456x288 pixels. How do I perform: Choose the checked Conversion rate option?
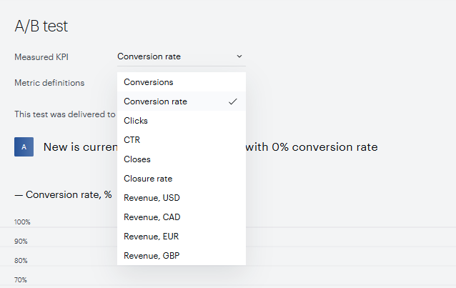coord(181,101)
